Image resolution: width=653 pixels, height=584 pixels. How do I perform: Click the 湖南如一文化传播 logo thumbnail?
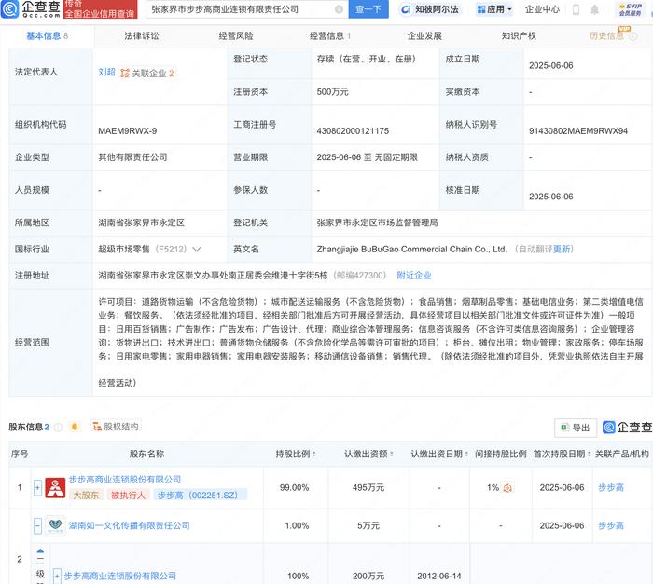[55, 525]
